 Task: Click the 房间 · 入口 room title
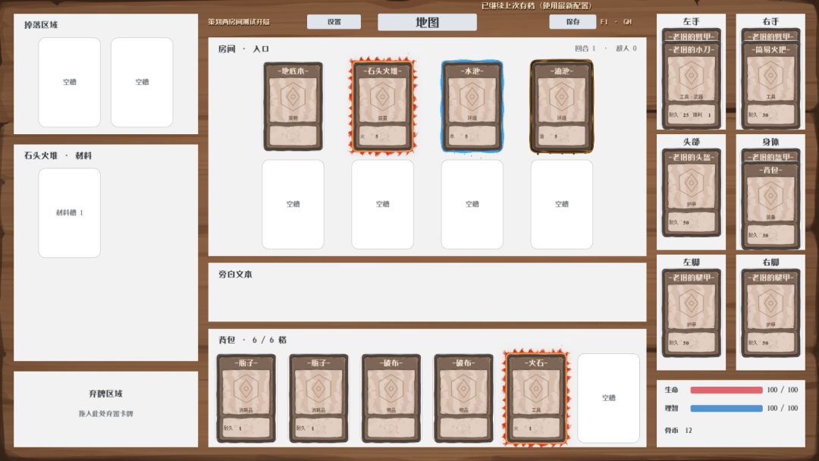243,49
